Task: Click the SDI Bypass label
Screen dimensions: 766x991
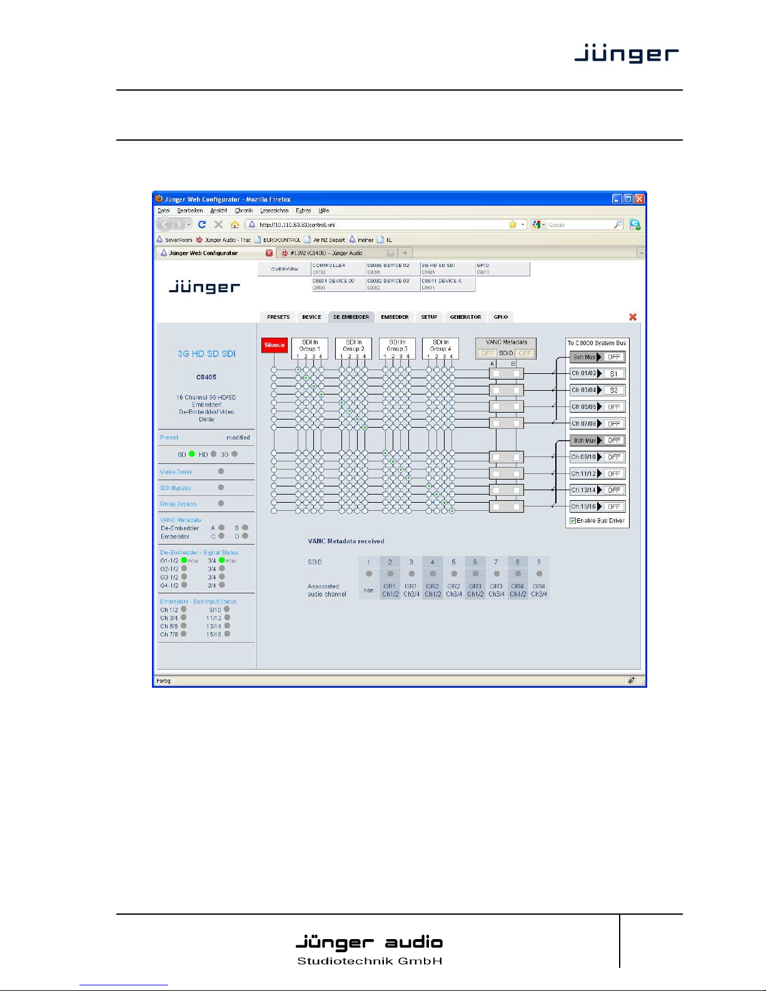Action: (176, 488)
